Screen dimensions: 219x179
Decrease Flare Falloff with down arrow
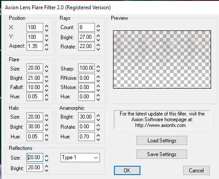coord(47,89)
